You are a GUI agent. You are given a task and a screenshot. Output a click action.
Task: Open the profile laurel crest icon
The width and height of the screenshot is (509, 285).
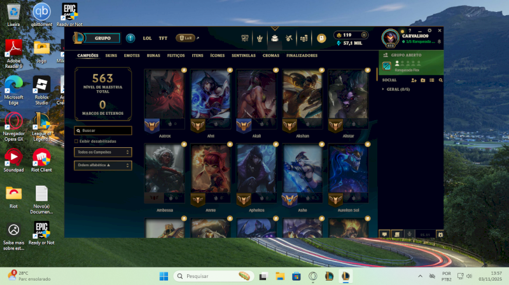tap(260, 39)
